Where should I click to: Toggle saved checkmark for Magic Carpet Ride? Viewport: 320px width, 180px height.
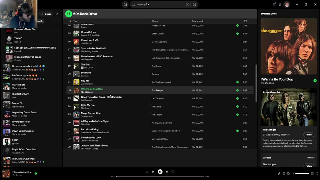tap(237, 114)
